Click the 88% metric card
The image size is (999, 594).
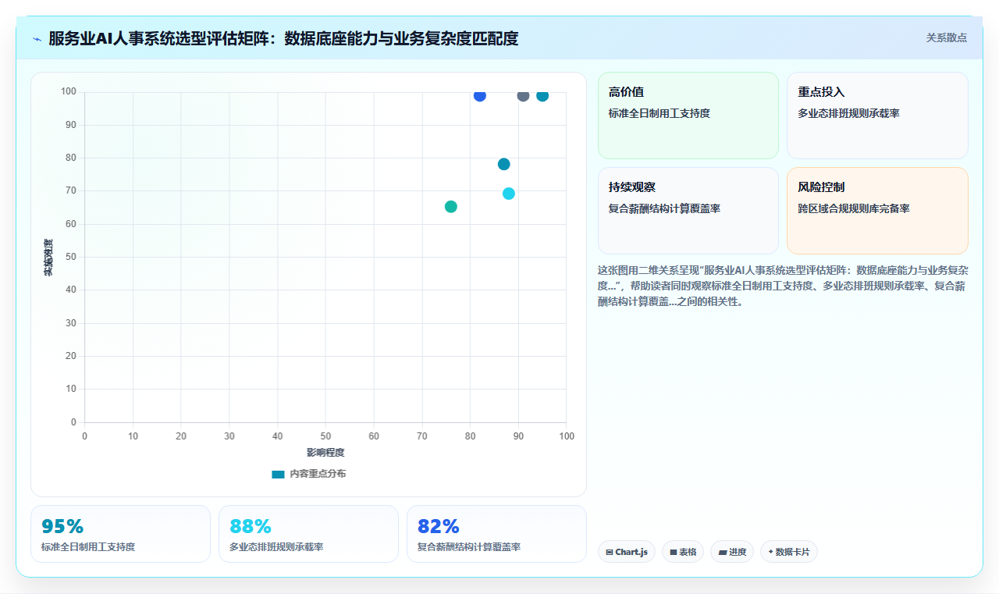click(308, 534)
